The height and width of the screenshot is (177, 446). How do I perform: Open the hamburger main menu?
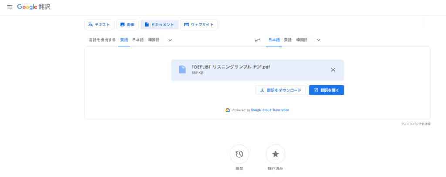pyautogui.click(x=10, y=7)
